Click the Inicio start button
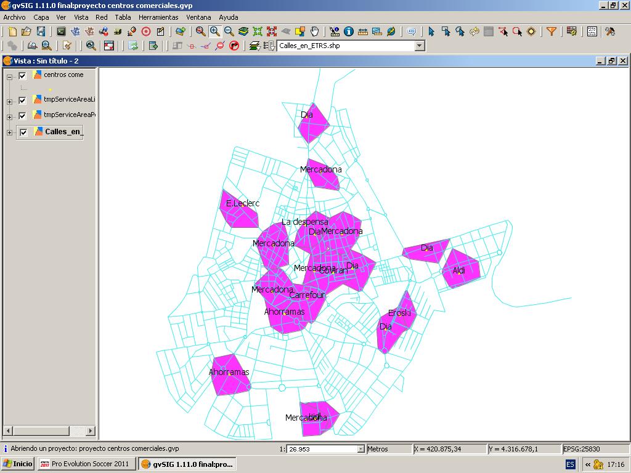631x473 pixels. tap(18, 464)
